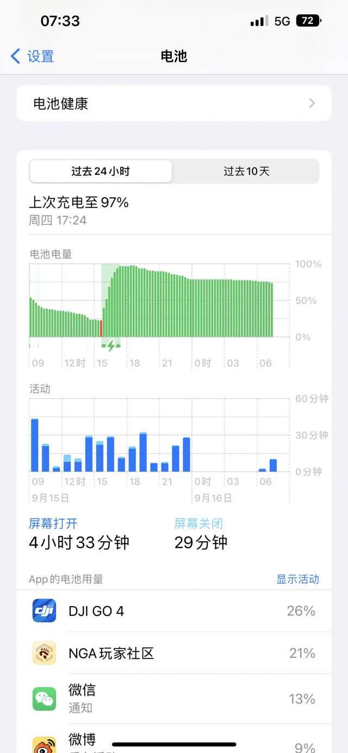Select the 过去24小时 tab
This screenshot has height=753, width=348.
coord(101,171)
